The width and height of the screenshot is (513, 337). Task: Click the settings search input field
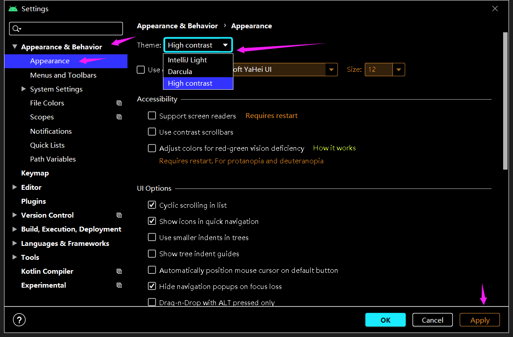[66, 29]
